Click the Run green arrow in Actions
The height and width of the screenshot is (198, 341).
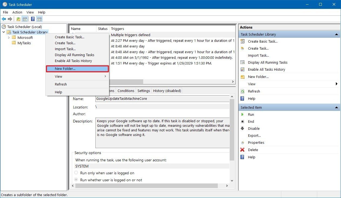click(242, 115)
